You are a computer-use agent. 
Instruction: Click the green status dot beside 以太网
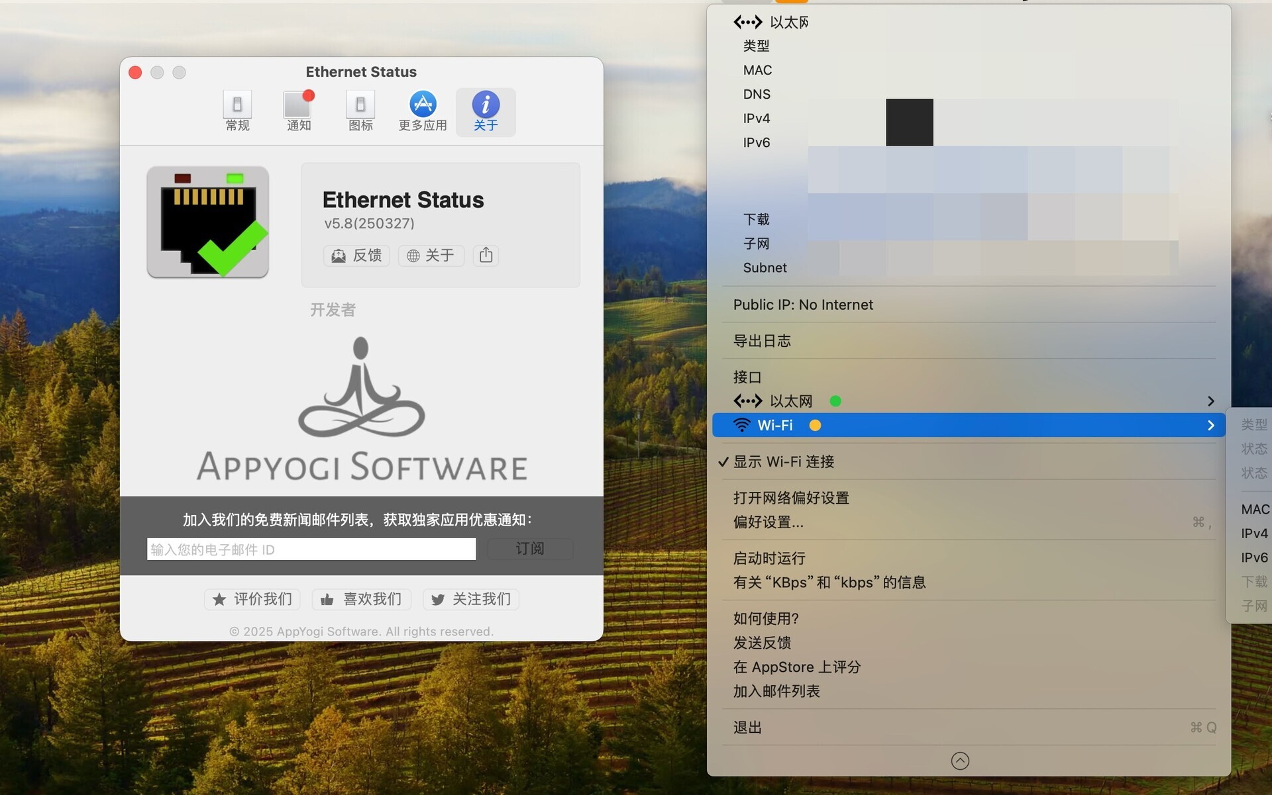coord(835,401)
